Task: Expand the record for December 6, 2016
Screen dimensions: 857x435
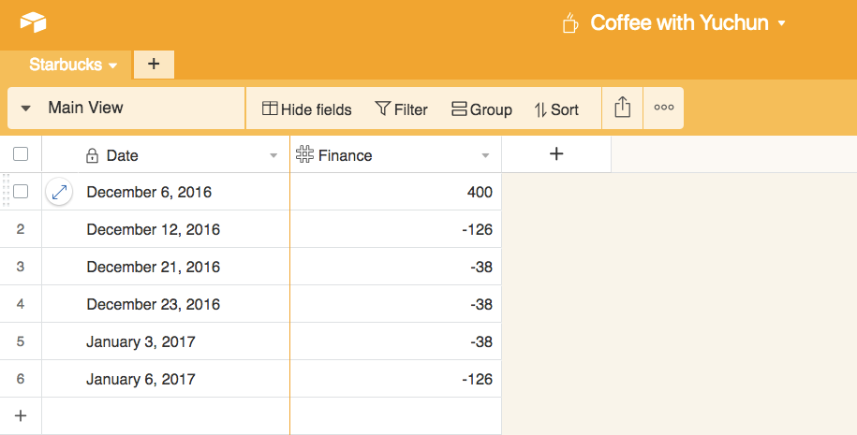Action: [59, 192]
